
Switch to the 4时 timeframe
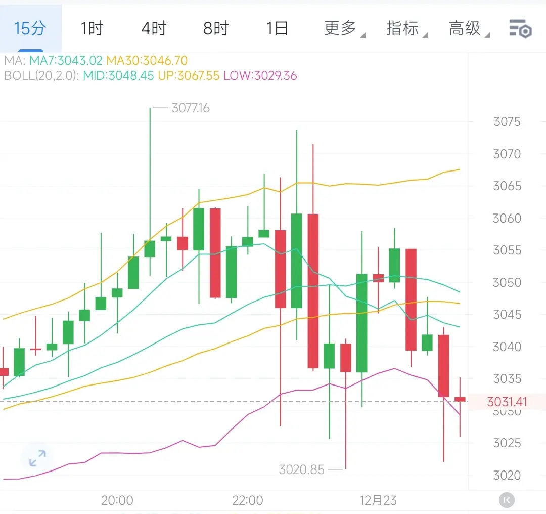click(x=154, y=28)
